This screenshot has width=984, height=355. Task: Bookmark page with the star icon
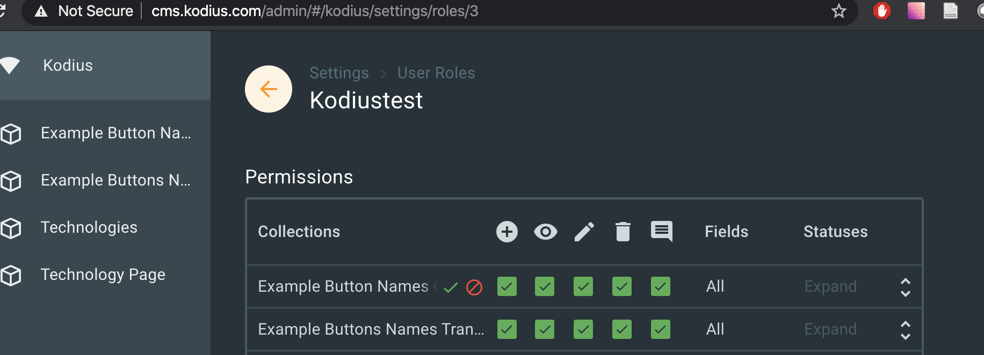[838, 11]
